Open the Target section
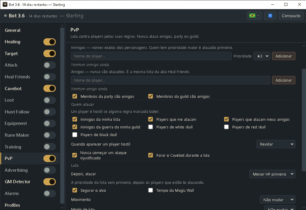This screenshot has width=306, height=210. (11, 53)
